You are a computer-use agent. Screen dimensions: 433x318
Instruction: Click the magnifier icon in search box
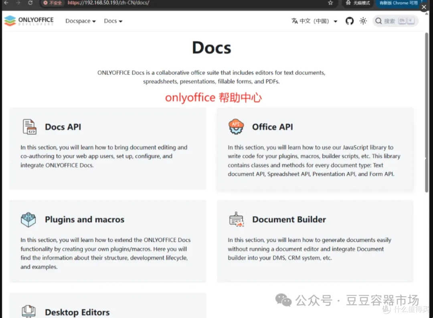click(x=378, y=21)
